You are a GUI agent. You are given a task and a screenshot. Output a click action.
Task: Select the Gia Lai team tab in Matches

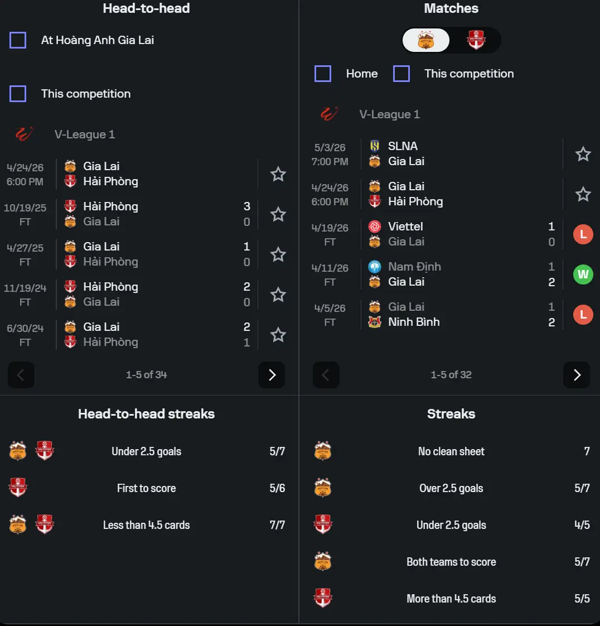pos(426,40)
